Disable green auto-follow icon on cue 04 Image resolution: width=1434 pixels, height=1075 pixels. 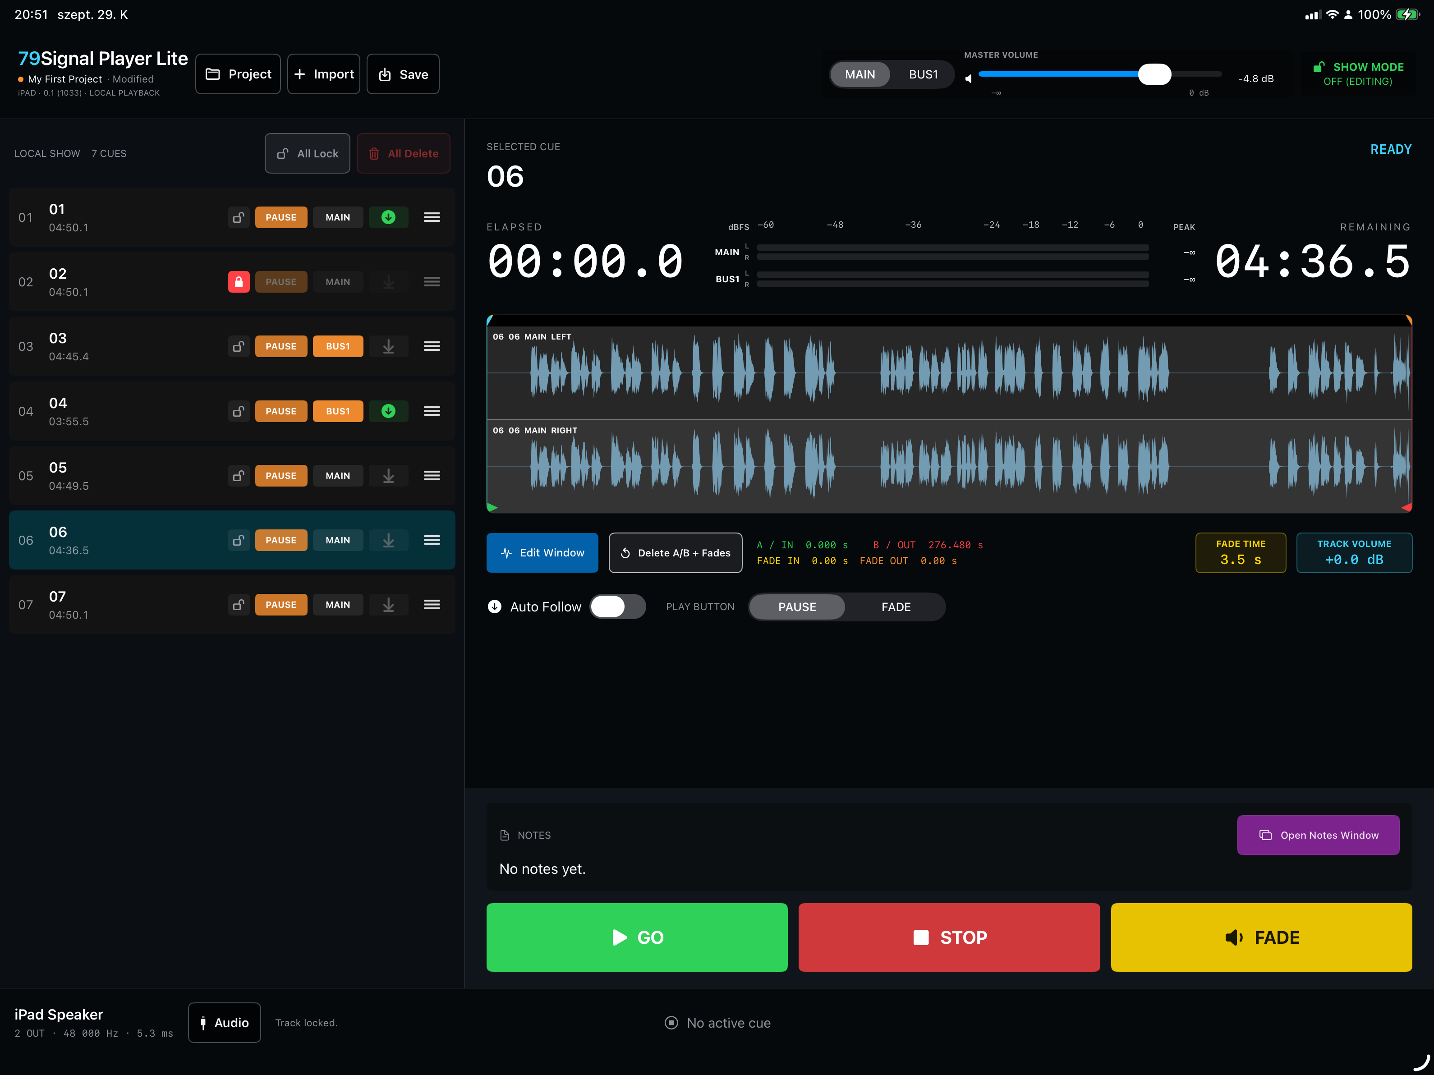[x=388, y=411]
